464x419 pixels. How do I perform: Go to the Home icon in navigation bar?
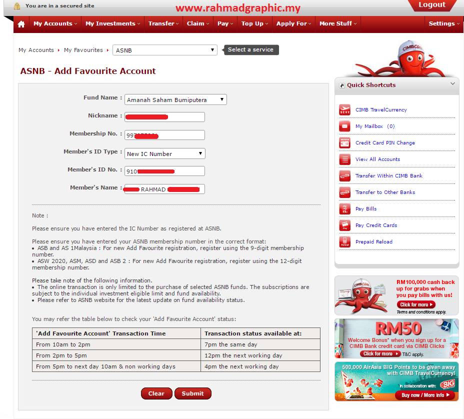click(x=21, y=24)
